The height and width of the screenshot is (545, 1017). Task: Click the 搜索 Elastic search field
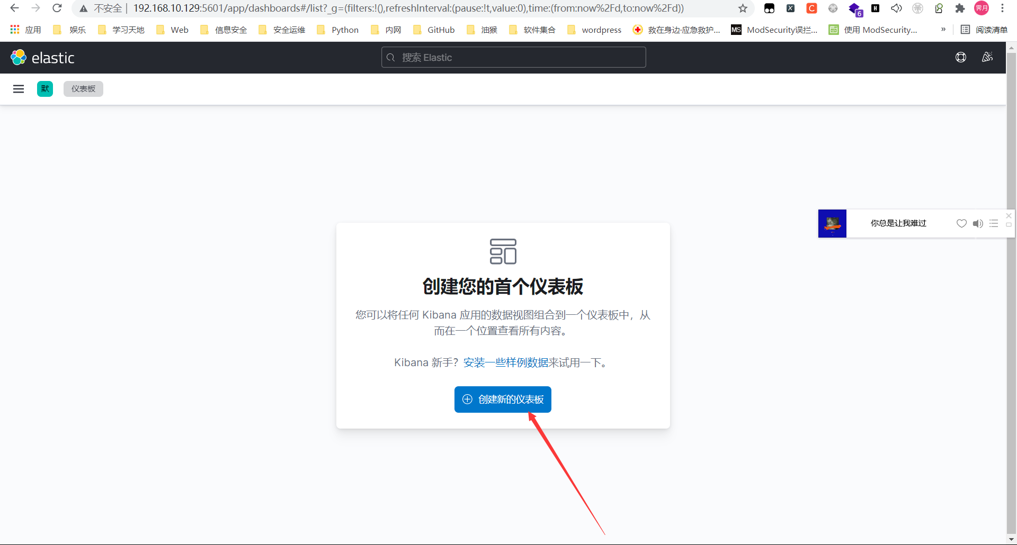click(513, 58)
